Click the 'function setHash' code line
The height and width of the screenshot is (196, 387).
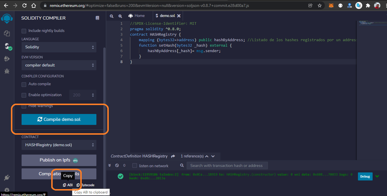(x=185, y=45)
